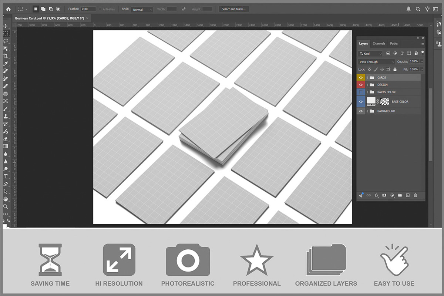The width and height of the screenshot is (444, 296).
Task: Create a new layer plus icon
Action: coord(408,195)
